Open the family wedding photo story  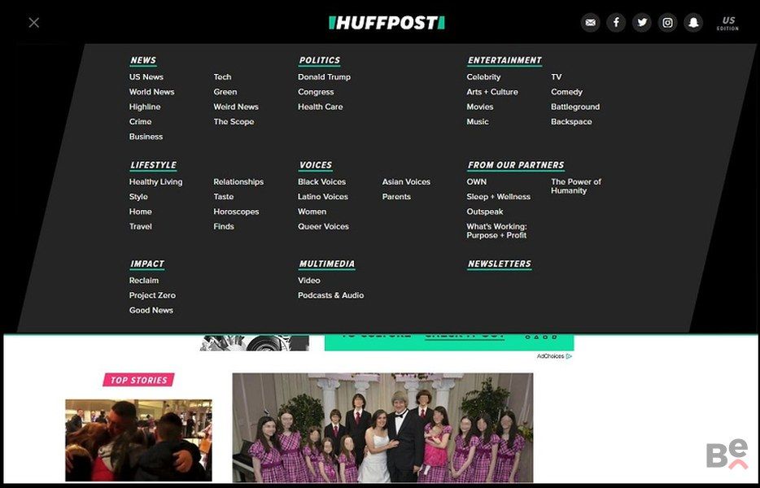click(x=382, y=428)
